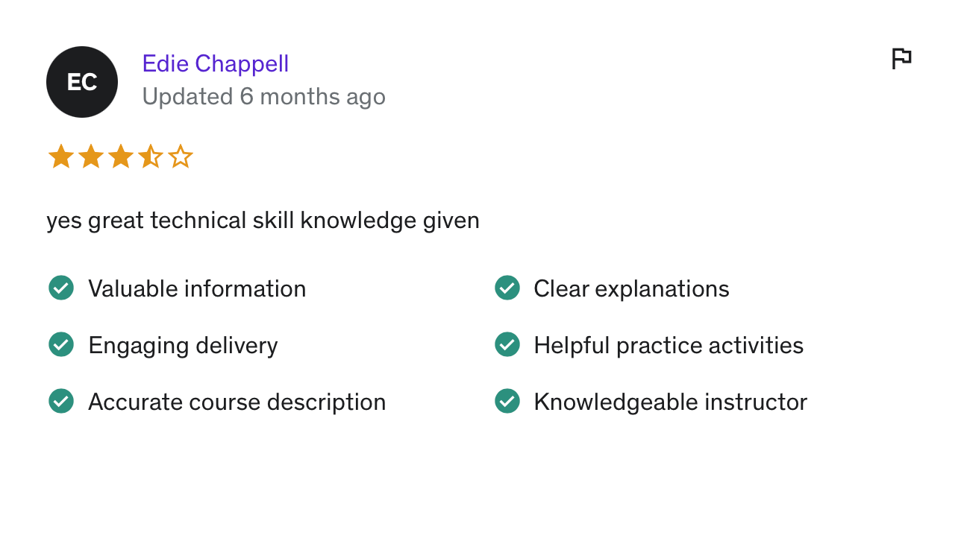Click the first filled star
961x541 pixels.
[x=61, y=157]
